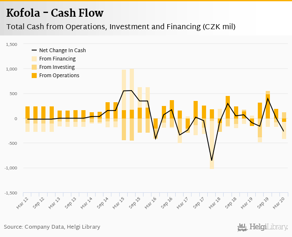Click the From Financing legend color swatch
The image size is (292, 237).
[35, 59]
